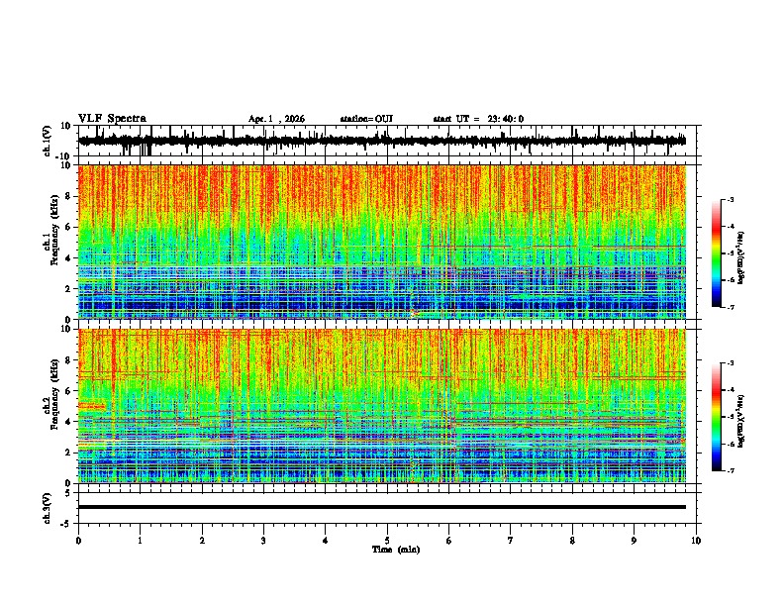Click the ch.3 flat black voltage trace
The height and width of the screenshot is (606, 784).
tap(382, 507)
